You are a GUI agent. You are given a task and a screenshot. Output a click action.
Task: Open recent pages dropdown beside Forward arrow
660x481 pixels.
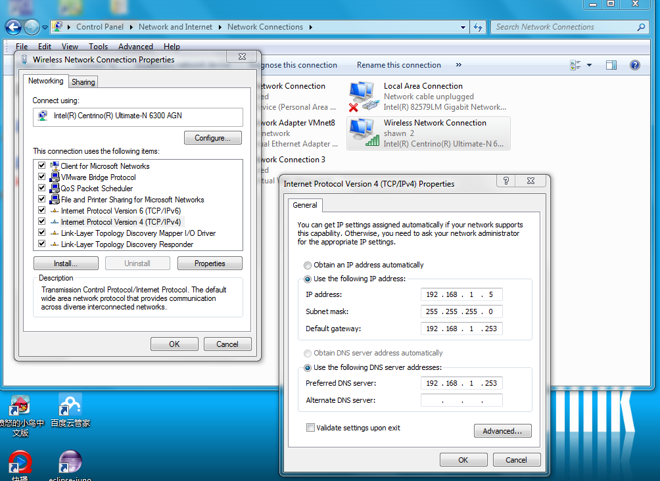45,28
